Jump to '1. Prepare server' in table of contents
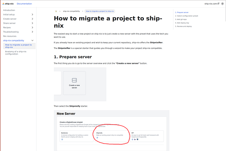 182,12
